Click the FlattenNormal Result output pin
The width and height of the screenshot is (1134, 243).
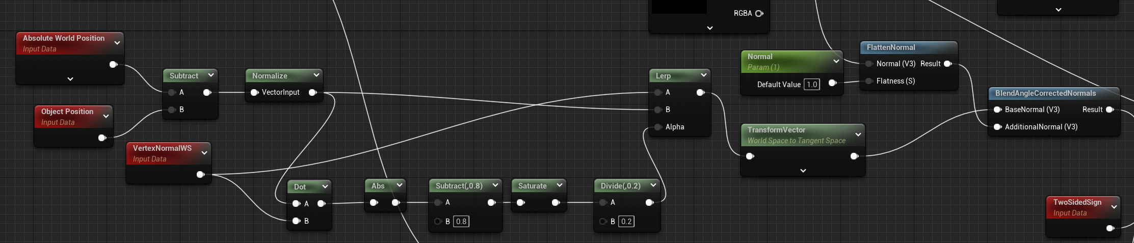947,64
